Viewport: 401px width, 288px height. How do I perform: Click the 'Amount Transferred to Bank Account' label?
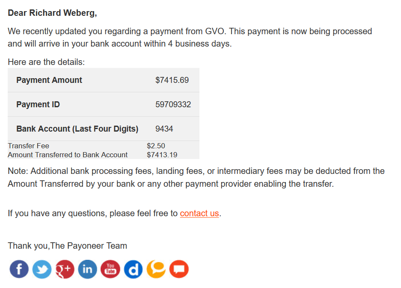click(x=68, y=155)
